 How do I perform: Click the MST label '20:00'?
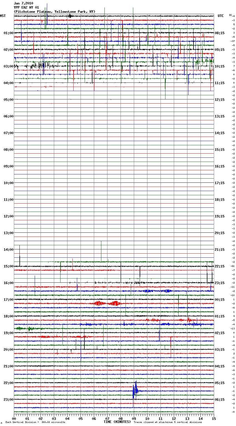9,350
